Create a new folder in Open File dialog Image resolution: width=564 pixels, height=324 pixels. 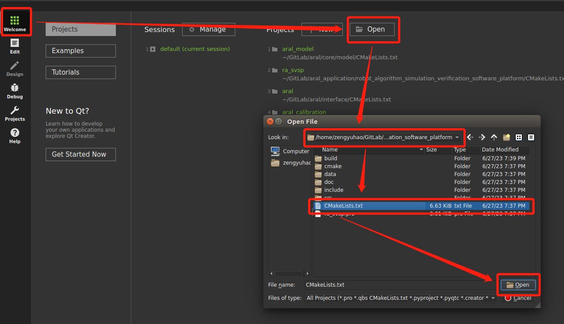click(x=506, y=137)
